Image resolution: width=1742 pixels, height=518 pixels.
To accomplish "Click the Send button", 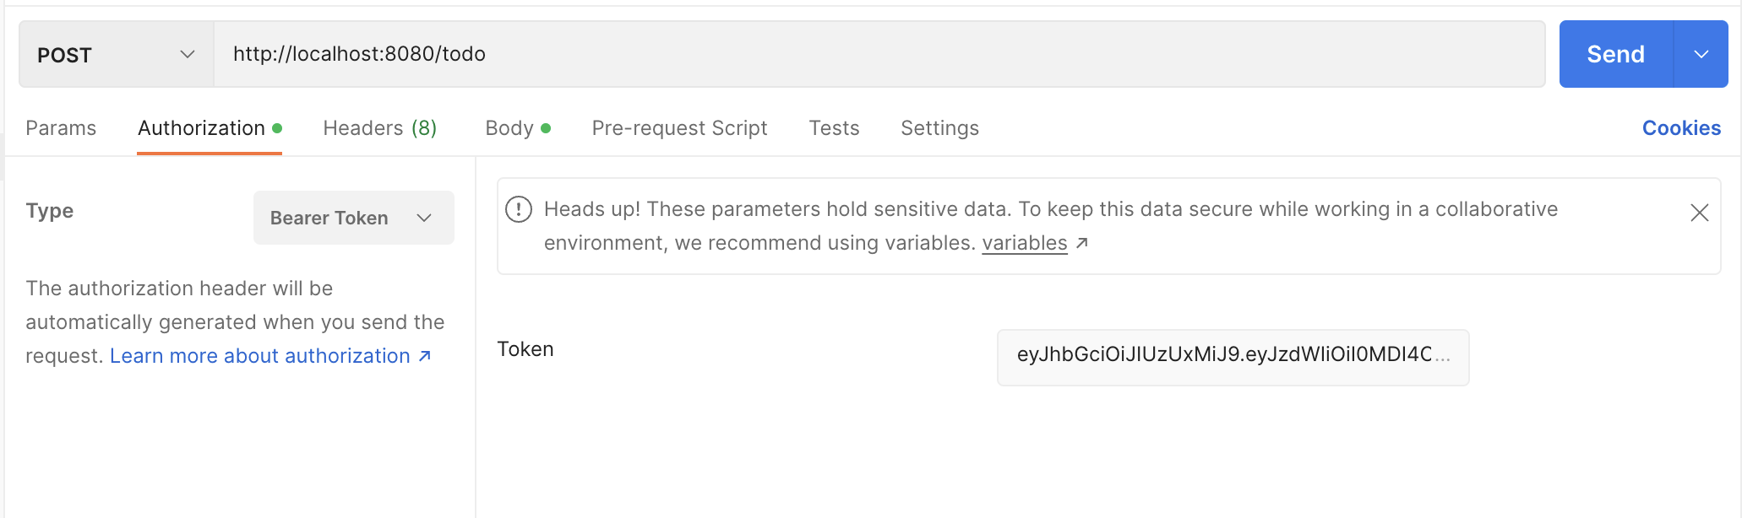I will (1615, 53).
